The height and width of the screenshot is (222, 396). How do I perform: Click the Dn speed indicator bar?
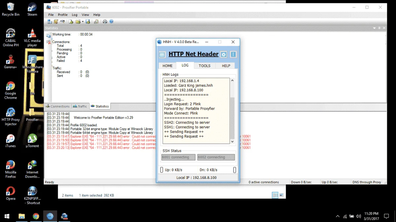point(235,170)
